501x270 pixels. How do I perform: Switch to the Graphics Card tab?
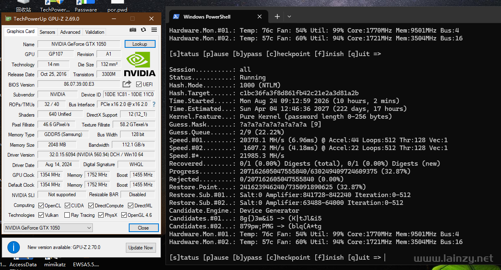click(x=21, y=31)
